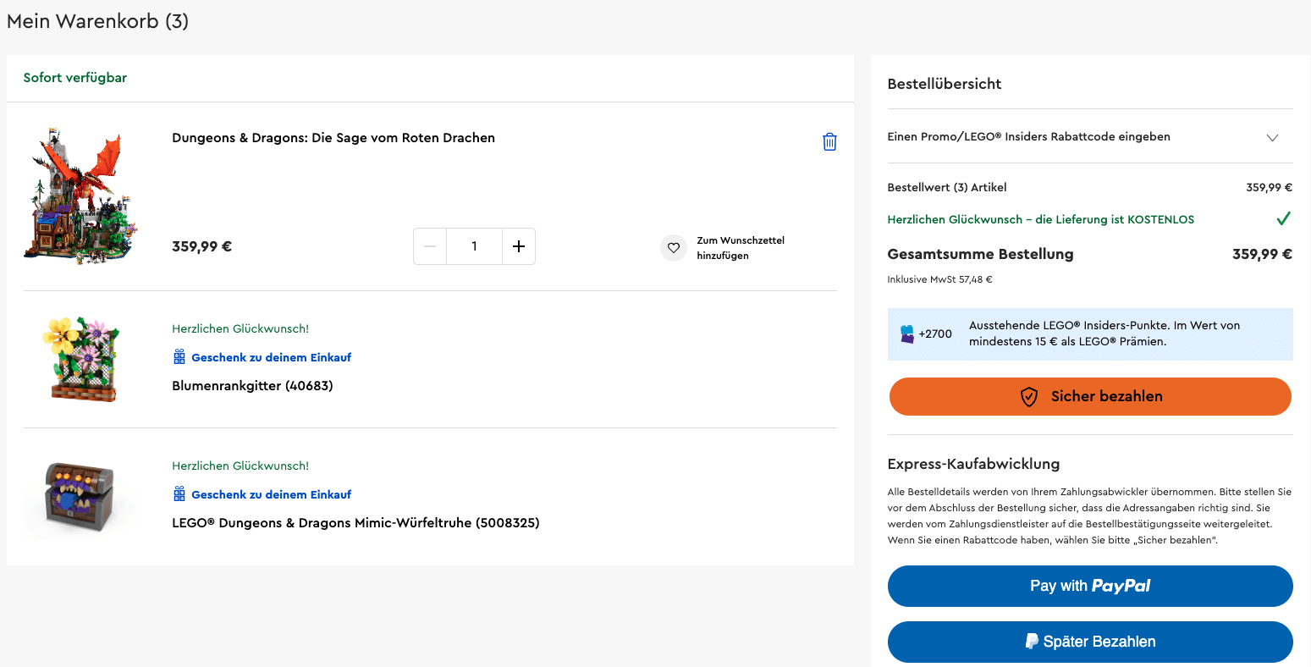1311x667 pixels.
Task: Click the Zum Wunschzettel hinzufügen text
Action: pyautogui.click(x=741, y=248)
